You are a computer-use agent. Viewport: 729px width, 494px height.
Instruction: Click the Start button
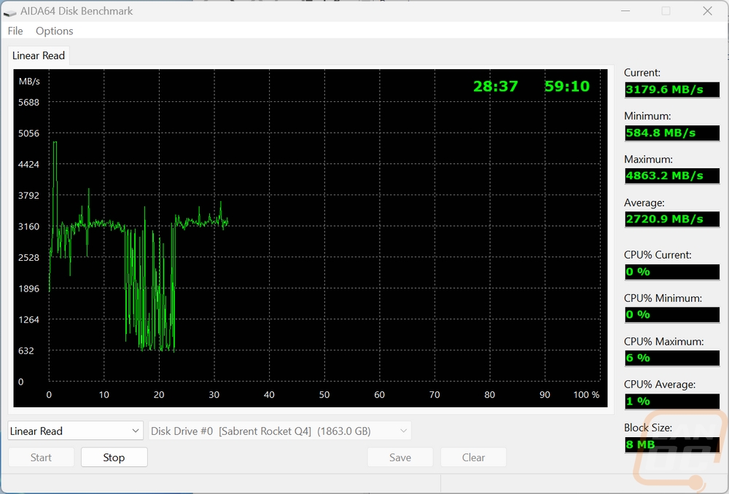(x=41, y=458)
